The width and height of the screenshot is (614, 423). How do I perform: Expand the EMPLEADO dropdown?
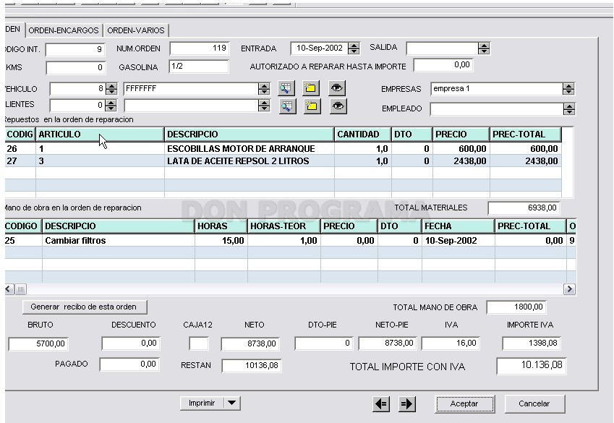coord(569,109)
